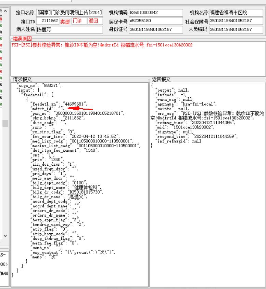Click the "refmsg_time" line in response
This screenshot has width=266, height=289.
click(195, 123)
